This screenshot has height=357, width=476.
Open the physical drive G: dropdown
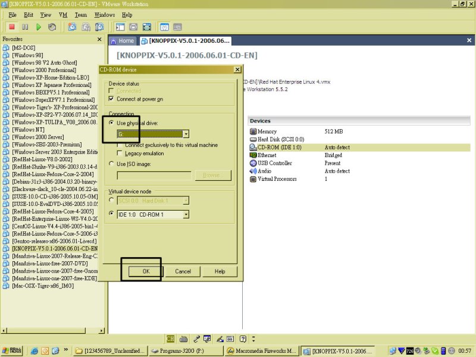point(186,134)
